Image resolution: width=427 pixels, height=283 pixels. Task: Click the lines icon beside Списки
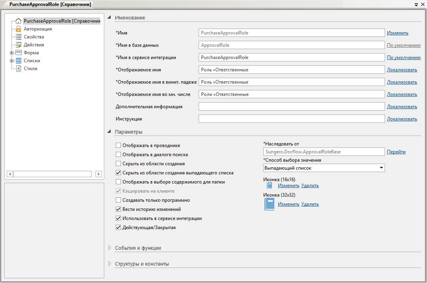(x=18, y=61)
